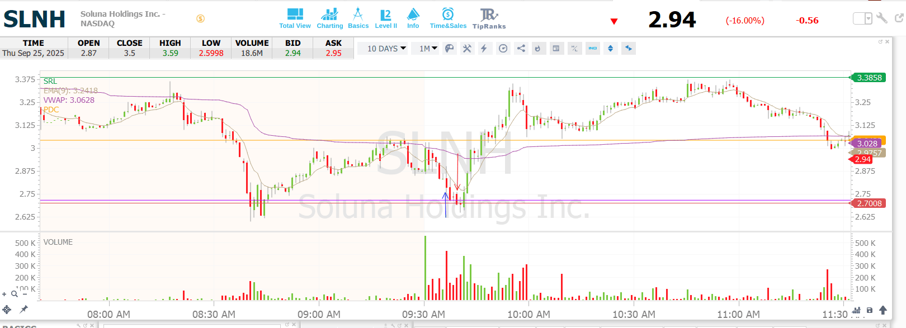Image resolution: width=906 pixels, height=328 pixels.
Task: Click the PDC indicator label
Action: click(51, 110)
